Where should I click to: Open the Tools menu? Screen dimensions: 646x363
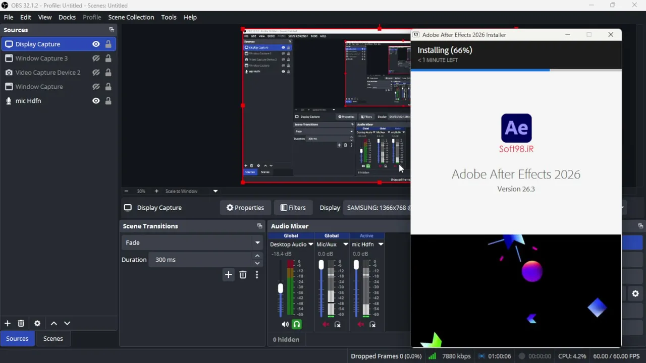[x=169, y=17]
